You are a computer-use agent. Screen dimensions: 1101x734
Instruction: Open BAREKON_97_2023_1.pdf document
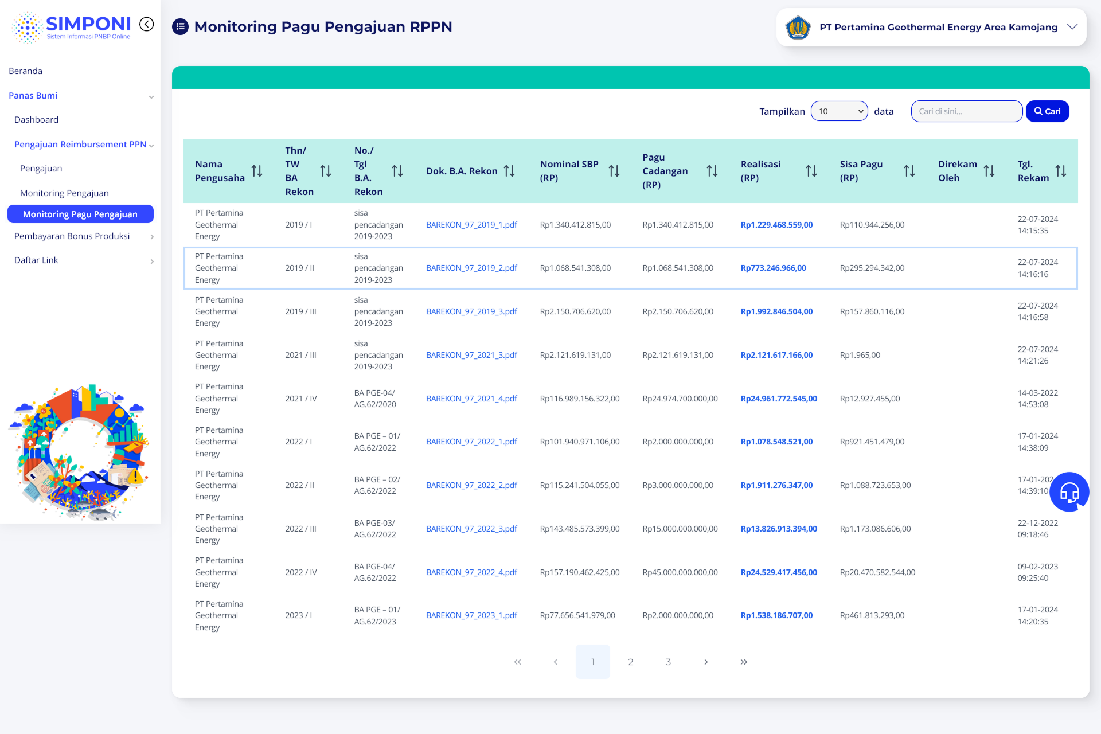click(471, 615)
